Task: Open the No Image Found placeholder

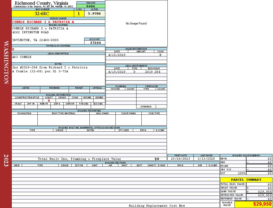Action: click(136, 23)
